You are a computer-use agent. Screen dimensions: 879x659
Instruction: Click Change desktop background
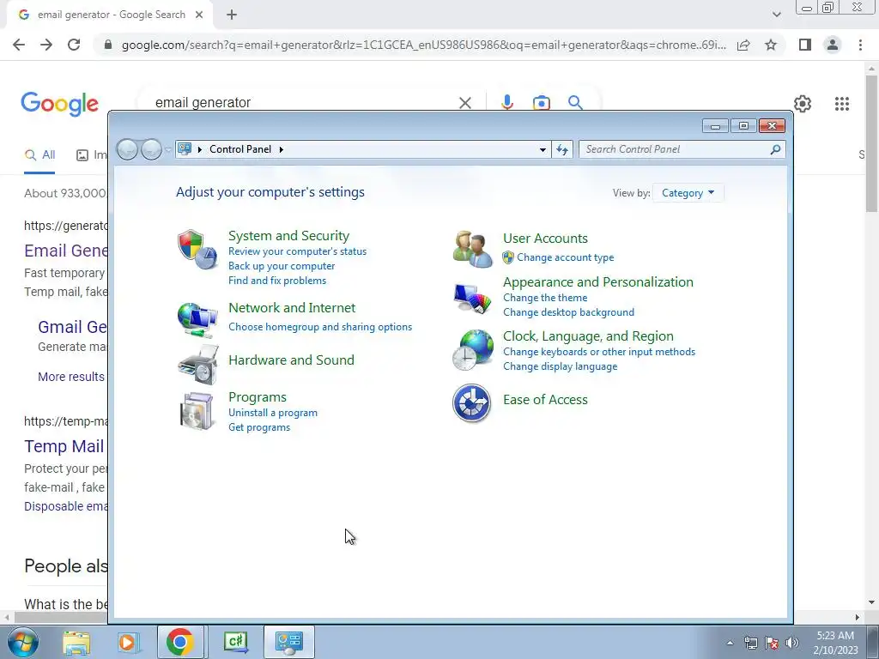click(568, 312)
